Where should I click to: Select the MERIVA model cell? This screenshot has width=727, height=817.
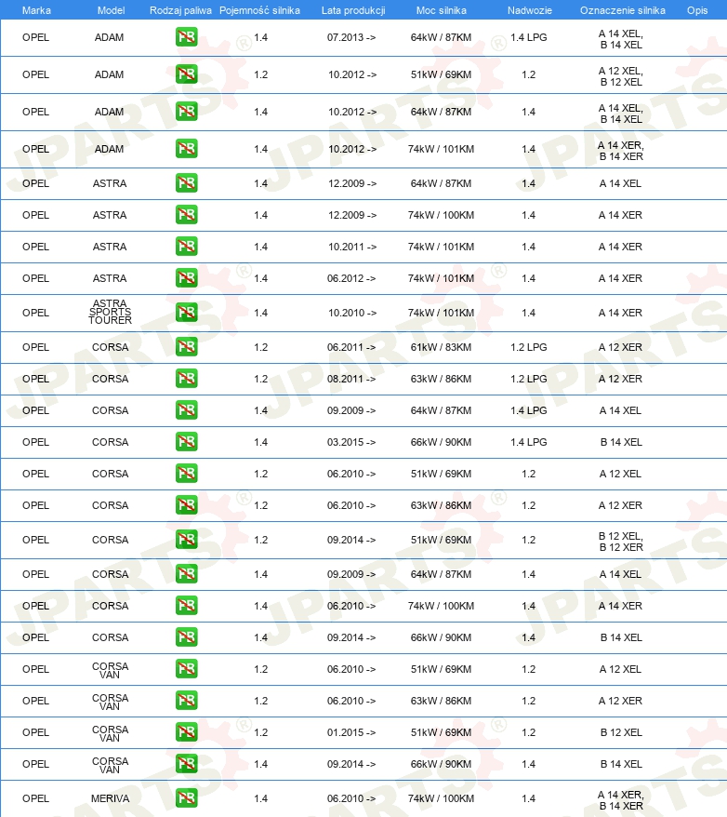[110, 798]
